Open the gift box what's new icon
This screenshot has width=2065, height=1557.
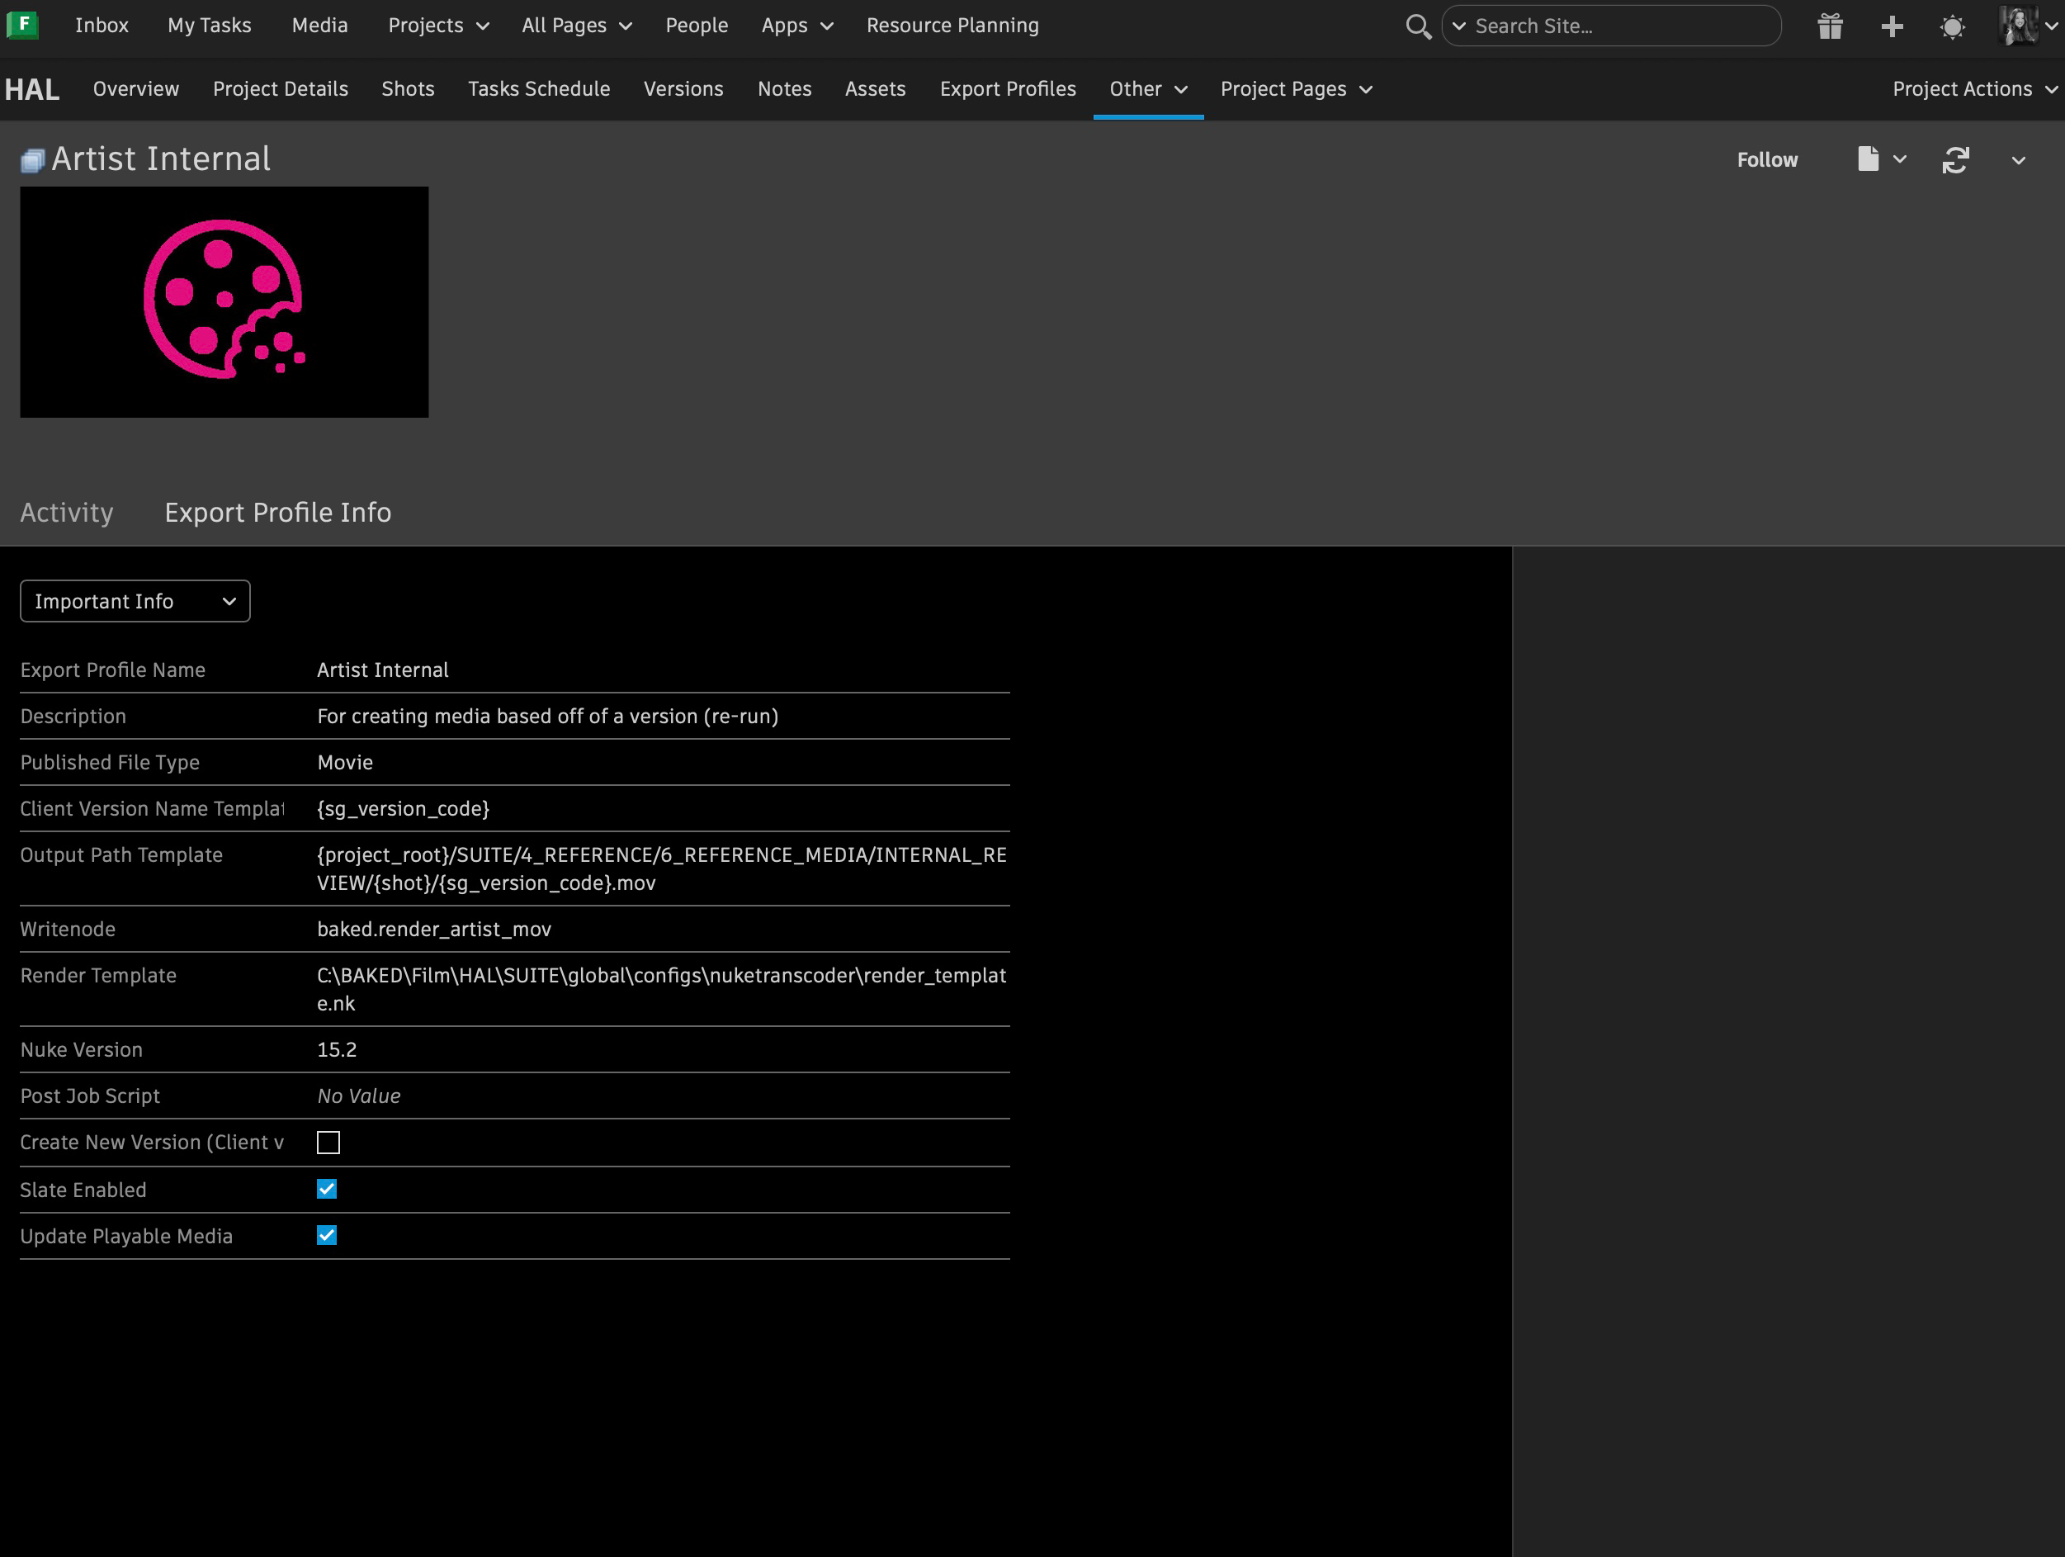1830,26
